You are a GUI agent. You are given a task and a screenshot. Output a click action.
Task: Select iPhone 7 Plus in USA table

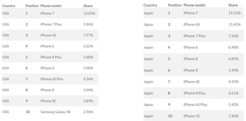point(51,24)
